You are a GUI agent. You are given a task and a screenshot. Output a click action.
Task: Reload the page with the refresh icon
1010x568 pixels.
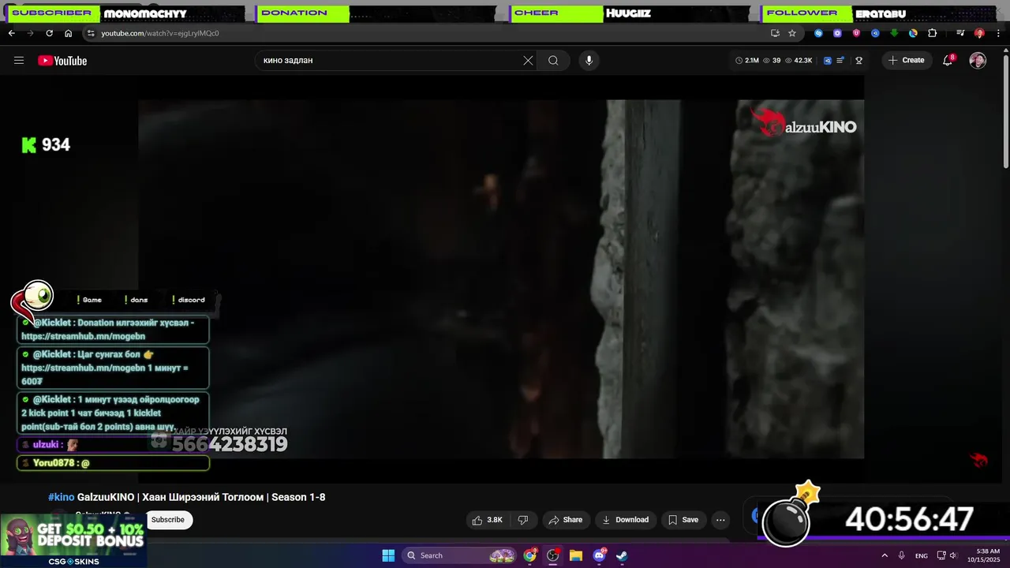coord(49,33)
